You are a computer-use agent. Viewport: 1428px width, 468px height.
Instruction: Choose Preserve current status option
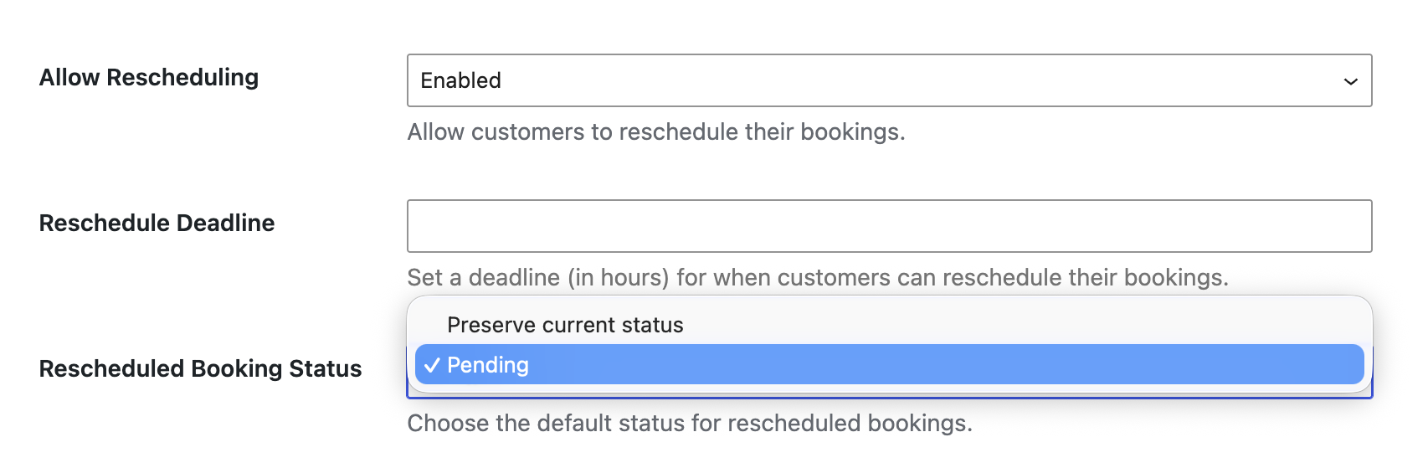pos(565,325)
